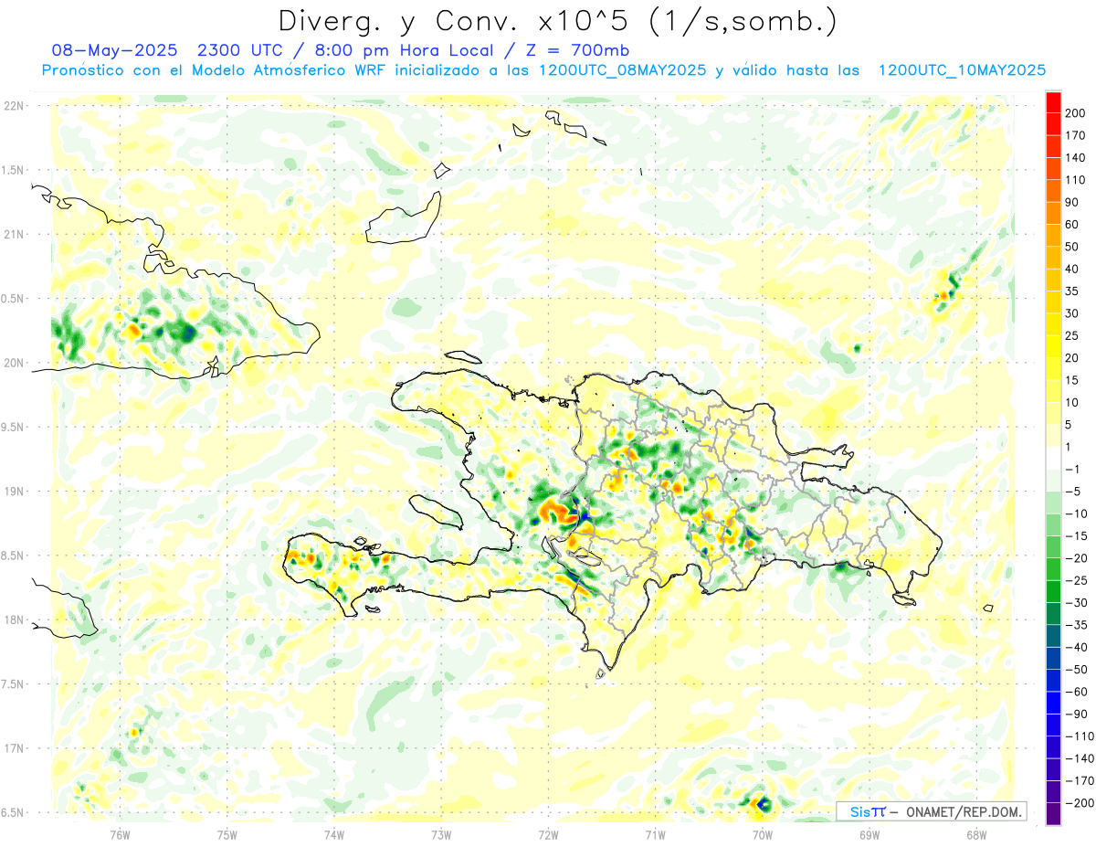
Task: Click the '73W' longitude label
Action: click(x=441, y=834)
